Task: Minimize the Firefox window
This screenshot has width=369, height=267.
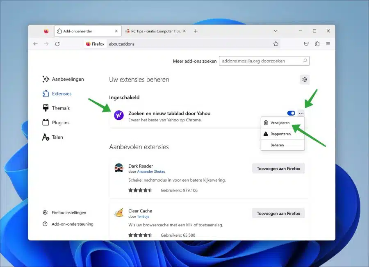Action: pyautogui.click(x=301, y=31)
